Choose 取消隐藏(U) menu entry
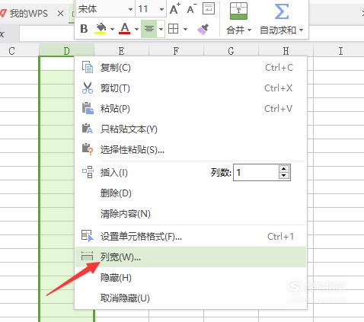Image resolution: width=364 pixels, height=322 pixels. (190, 298)
